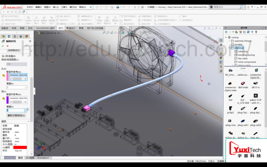Open the task pane Home icon
The image size is (267, 167).
tap(221, 40)
